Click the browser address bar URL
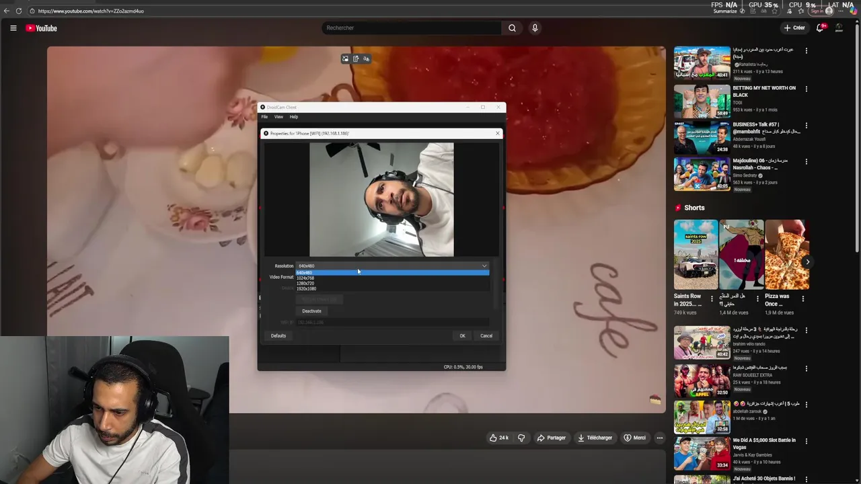Viewport: 861px width, 484px height. click(x=91, y=11)
